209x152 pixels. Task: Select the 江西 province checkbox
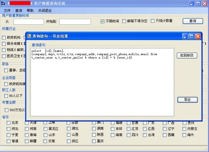click(145, 129)
